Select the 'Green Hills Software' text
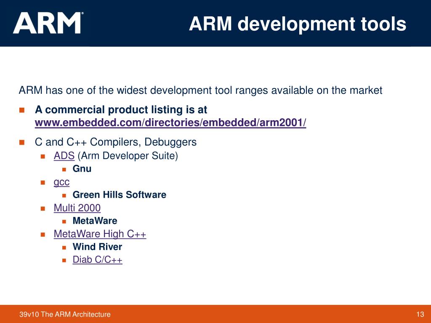The width and height of the screenshot is (431, 323). point(120,195)
